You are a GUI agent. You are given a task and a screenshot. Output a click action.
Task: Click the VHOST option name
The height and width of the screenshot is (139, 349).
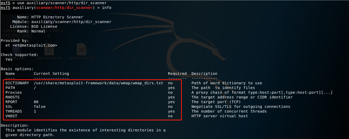click(11, 116)
